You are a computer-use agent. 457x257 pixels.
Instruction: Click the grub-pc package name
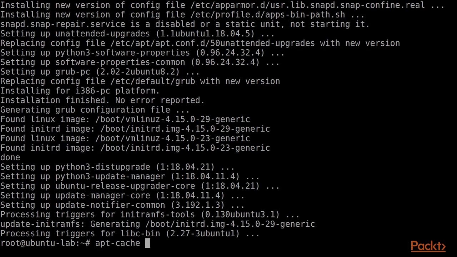72,72
